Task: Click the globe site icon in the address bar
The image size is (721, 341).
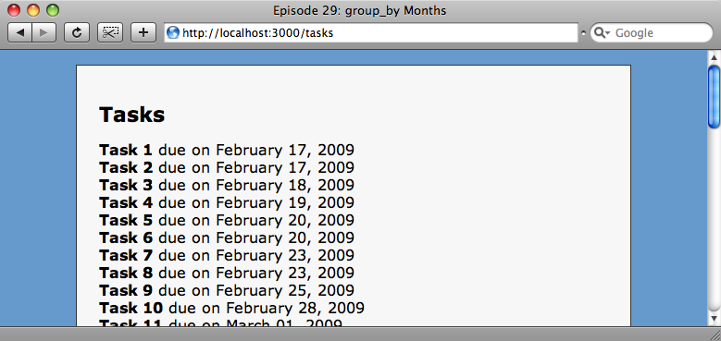Action: coord(173,32)
